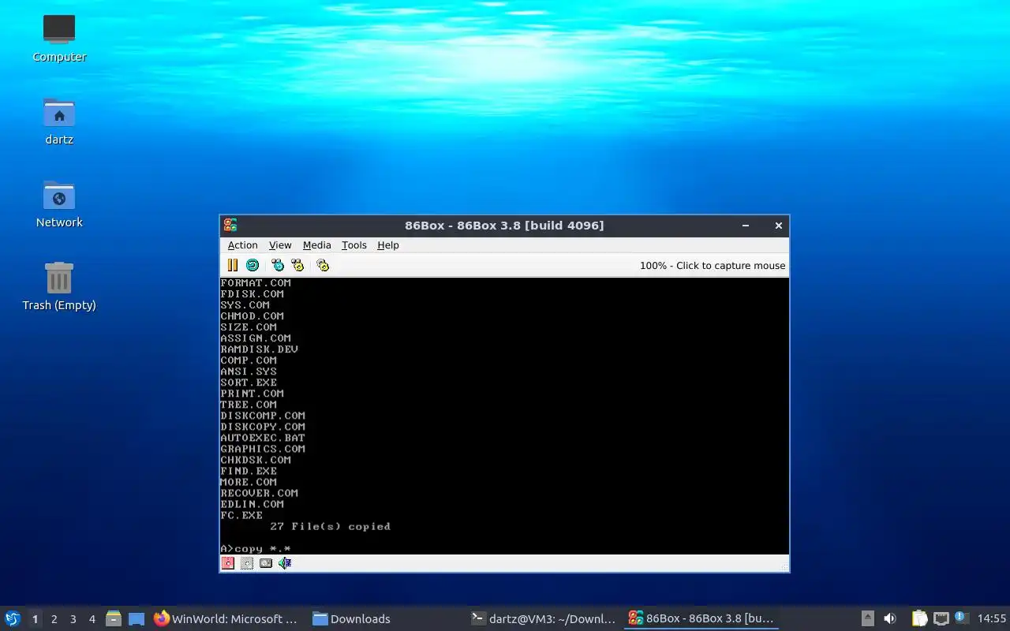1010x631 pixels.
Task: Open the update notifier tray icon
Action: [961, 618]
